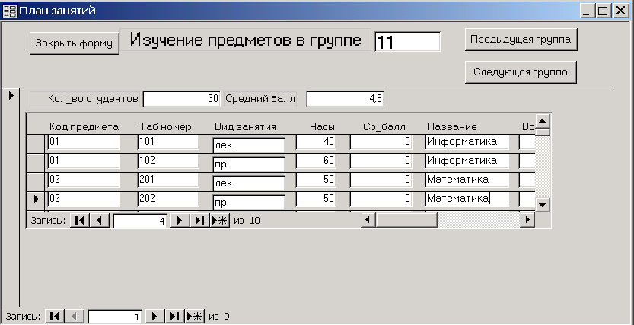Screen dimensions: 634x325
Task: Click the Средний балл field with 4,5
Action: [345, 99]
